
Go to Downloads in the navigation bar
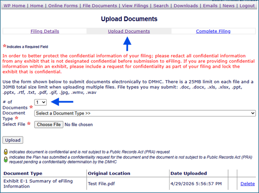pyautogui.click(x=186, y=6)
